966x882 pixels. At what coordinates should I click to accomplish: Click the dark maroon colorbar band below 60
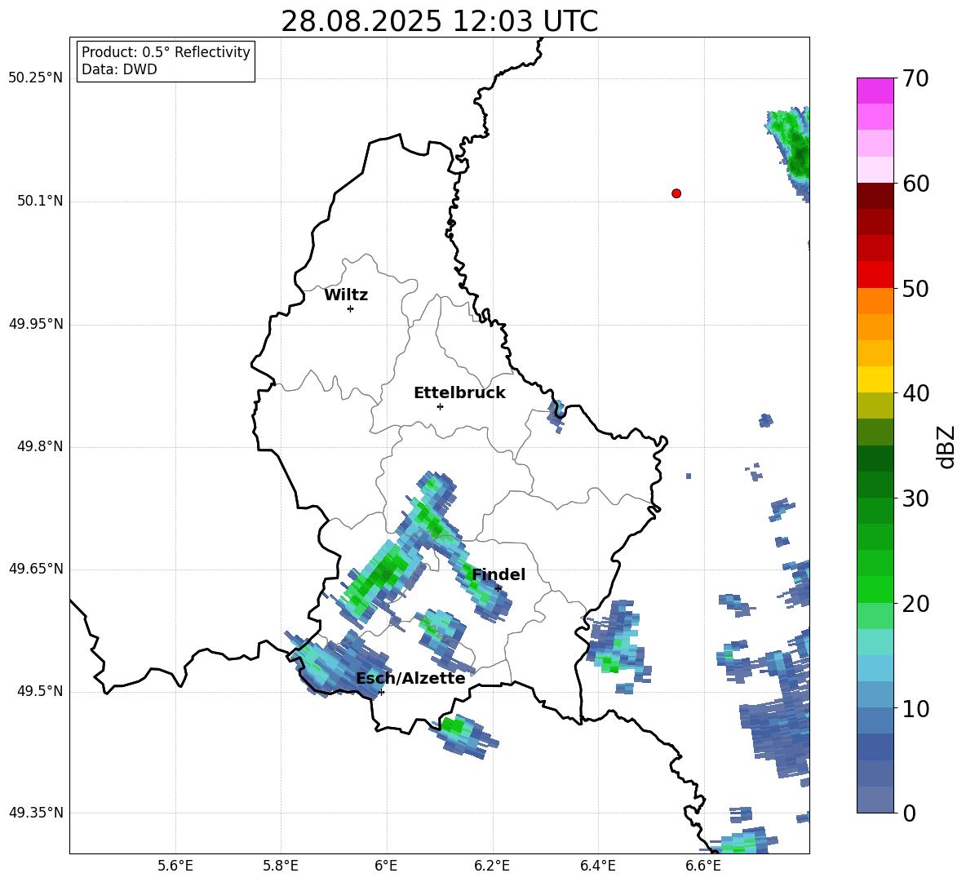click(x=875, y=196)
